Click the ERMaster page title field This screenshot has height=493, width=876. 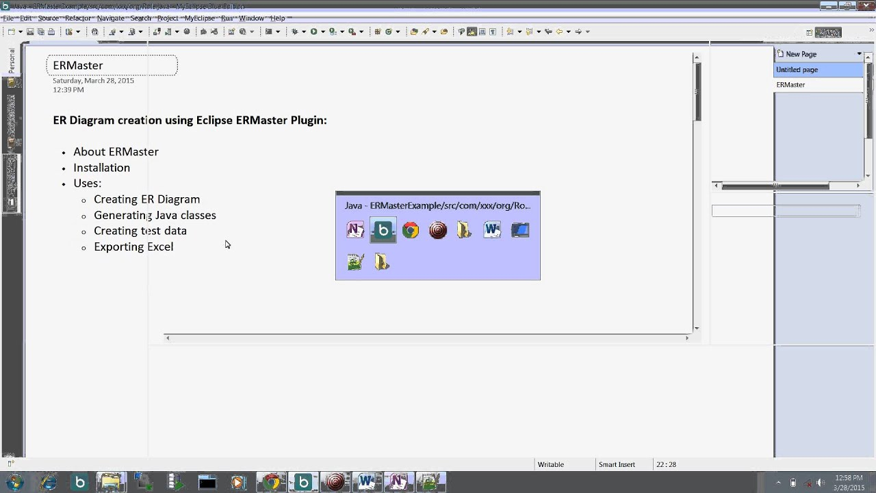[x=112, y=65]
